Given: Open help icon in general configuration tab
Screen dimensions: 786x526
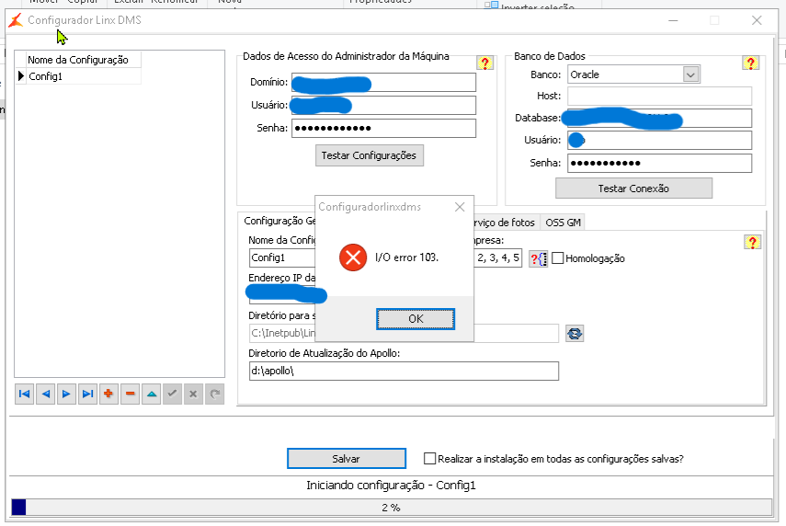Looking at the screenshot, I should pyautogui.click(x=752, y=242).
